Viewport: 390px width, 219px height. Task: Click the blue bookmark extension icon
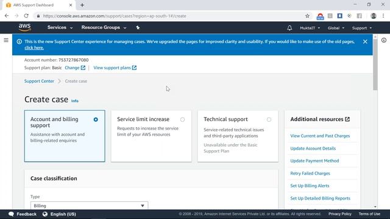tap(340, 16)
